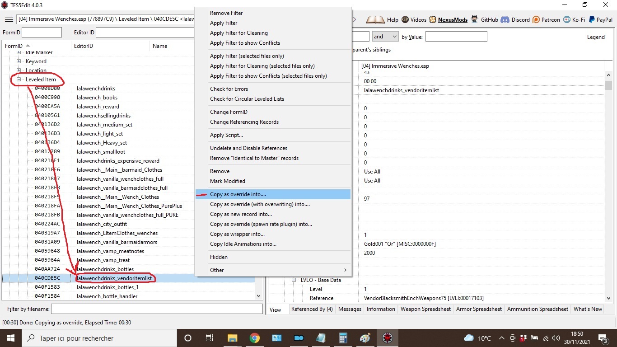This screenshot has width=617, height=347.
Task: Click the Ko-Fi cup icon
Action: 566,19
